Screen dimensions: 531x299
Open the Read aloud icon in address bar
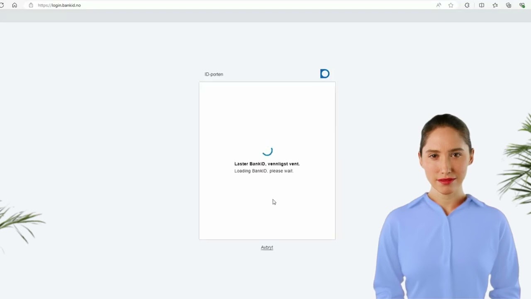point(438,5)
